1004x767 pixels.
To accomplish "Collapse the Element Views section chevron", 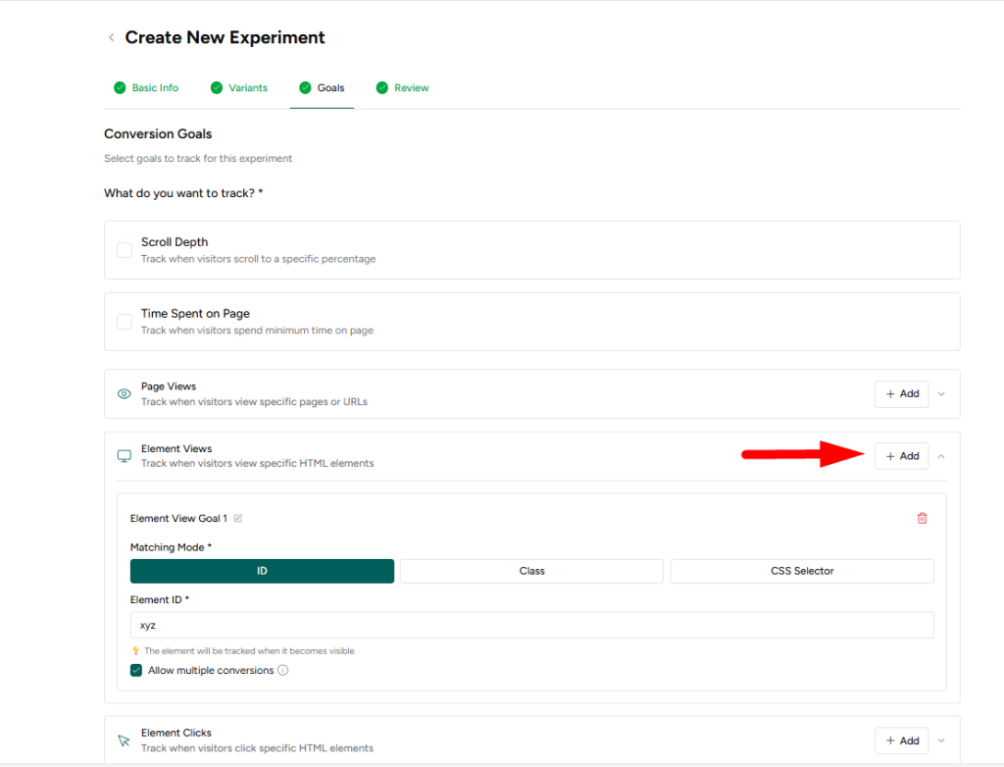I will coord(941,456).
